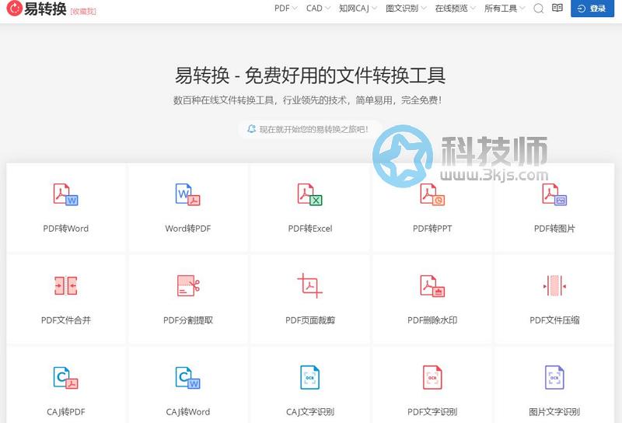This screenshot has height=423, width=622.
Task: Open the PDF转Excel tool icon
Action: point(310,194)
